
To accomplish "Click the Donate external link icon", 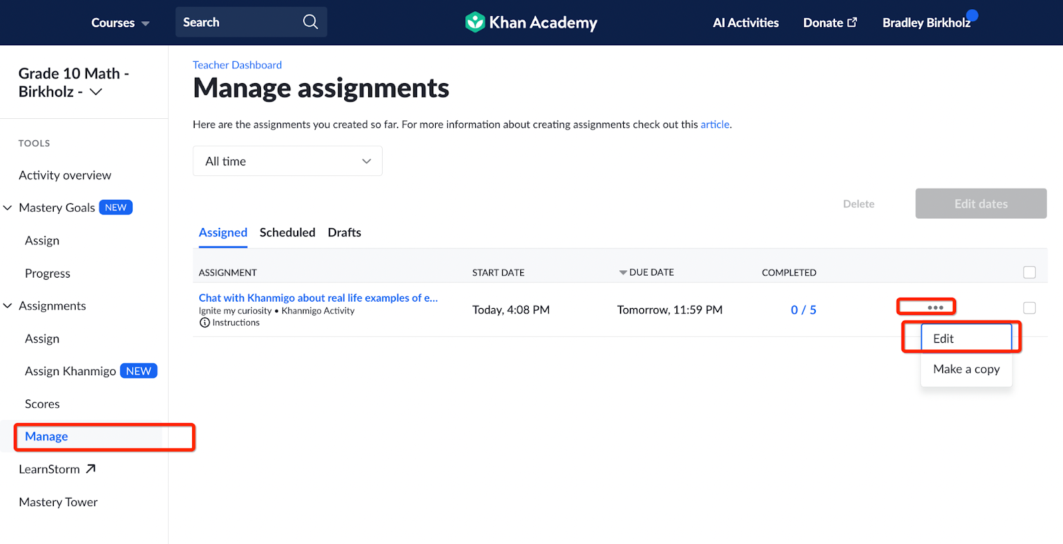I will pyautogui.click(x=852, y=23).
